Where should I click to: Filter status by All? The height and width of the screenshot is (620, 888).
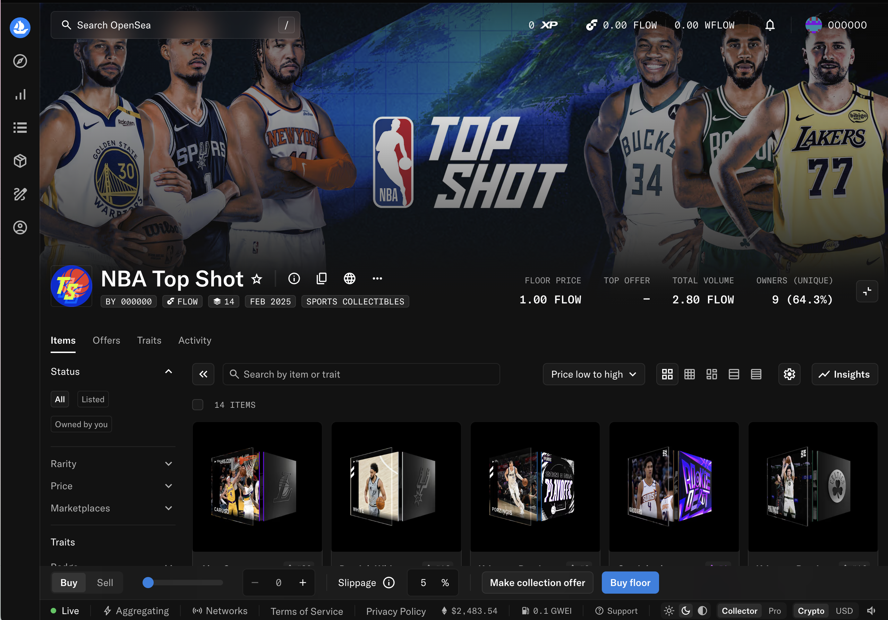tap(60, 399)
